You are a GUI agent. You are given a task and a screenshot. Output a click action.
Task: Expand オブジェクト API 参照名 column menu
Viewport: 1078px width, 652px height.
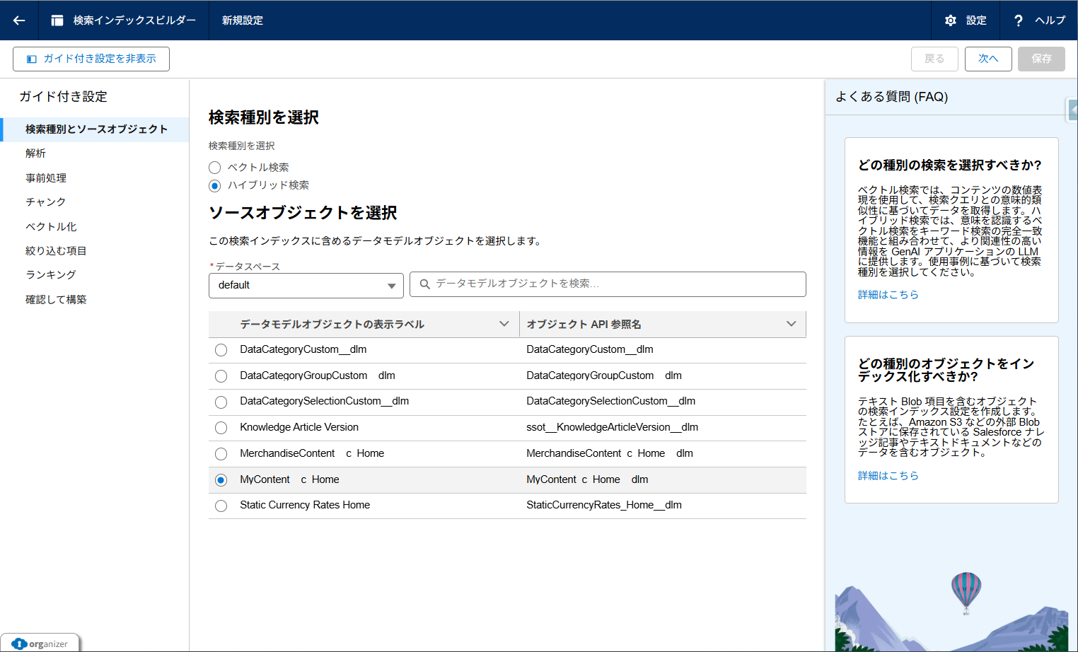[x=791, y=324]
